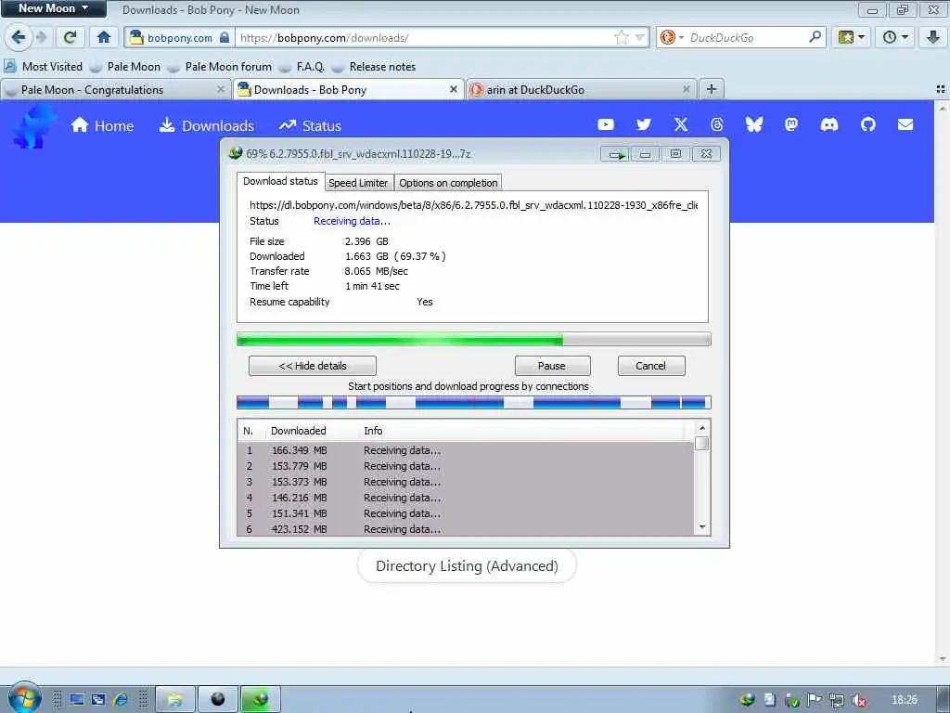Screen dimensions: 950x713
Task: Open the New Moon application menu
Action: tap(53, 8)
